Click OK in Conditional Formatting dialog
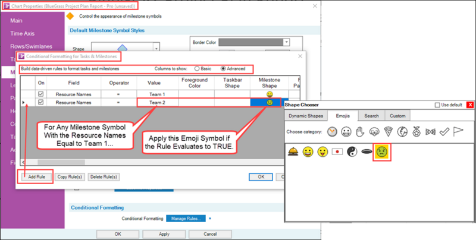Image resolution: width=476 pixels, height=240 pixels. pyautogui.click(x=261, y=177)
